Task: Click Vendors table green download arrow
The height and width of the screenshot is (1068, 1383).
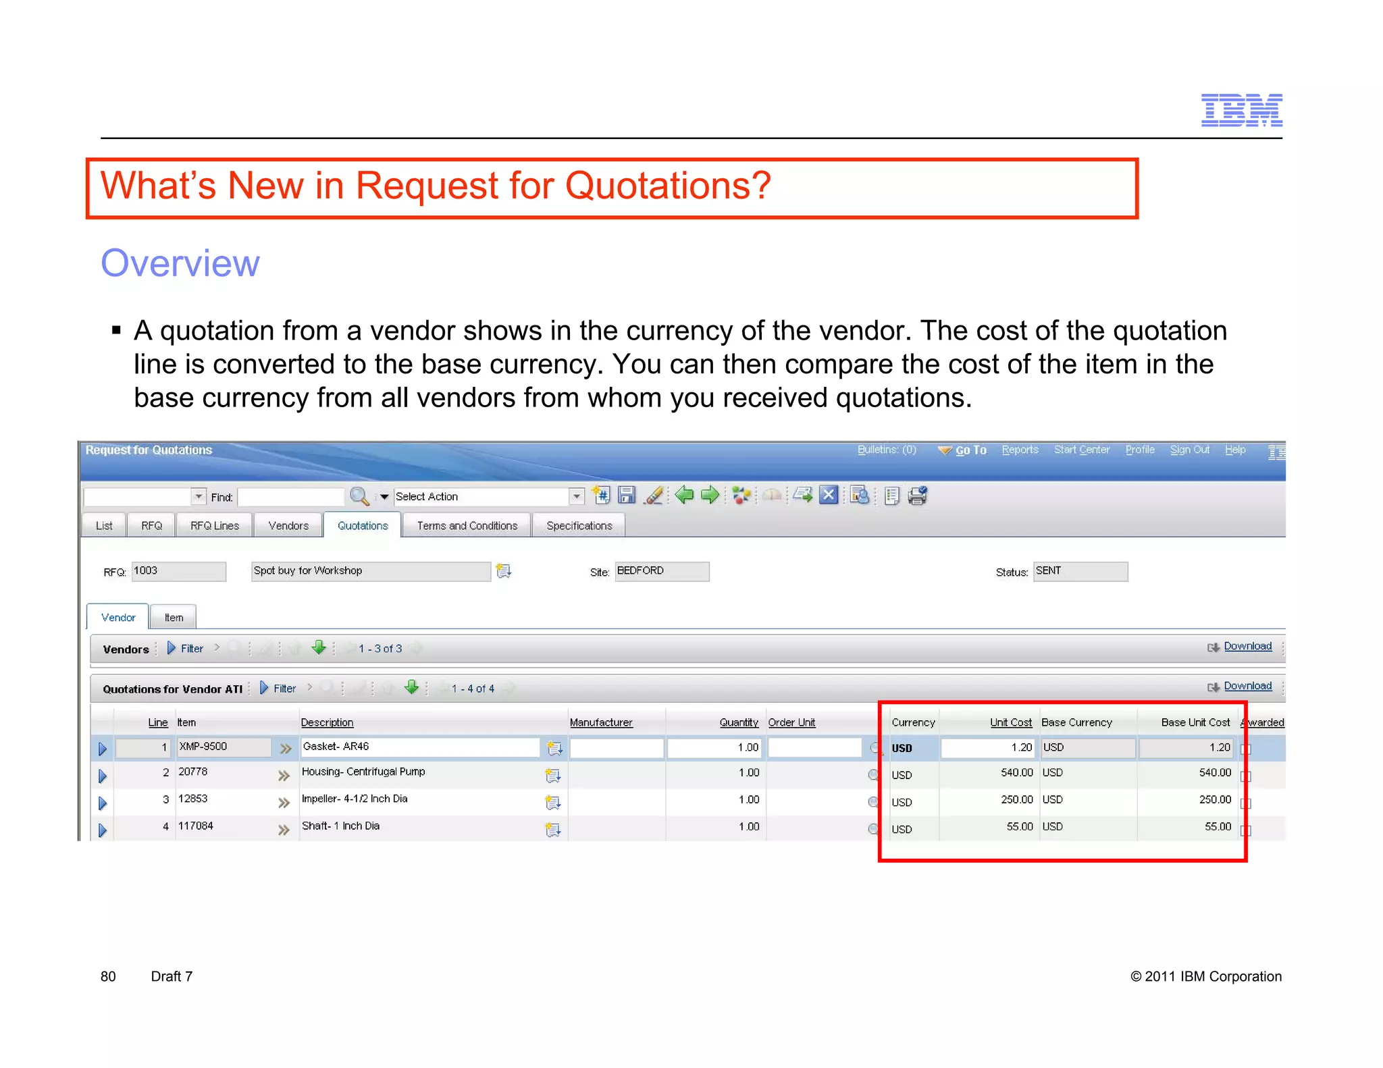Action: click(319, 648)
